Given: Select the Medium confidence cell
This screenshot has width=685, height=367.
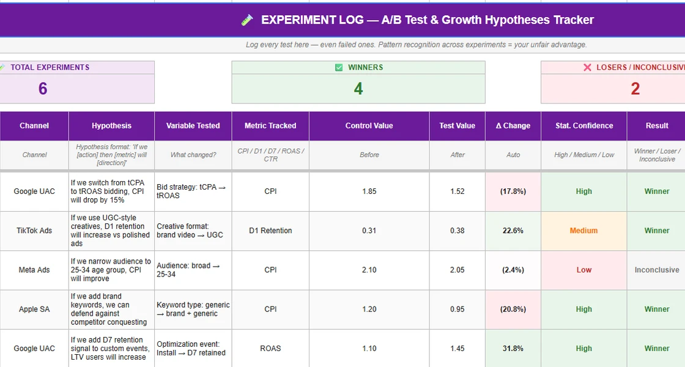Looking at the screenshot, I should click(x=584, y=231).
